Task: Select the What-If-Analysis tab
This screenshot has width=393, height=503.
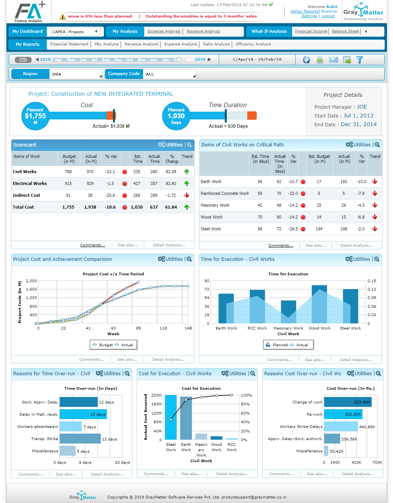Action: coord(269,31)
